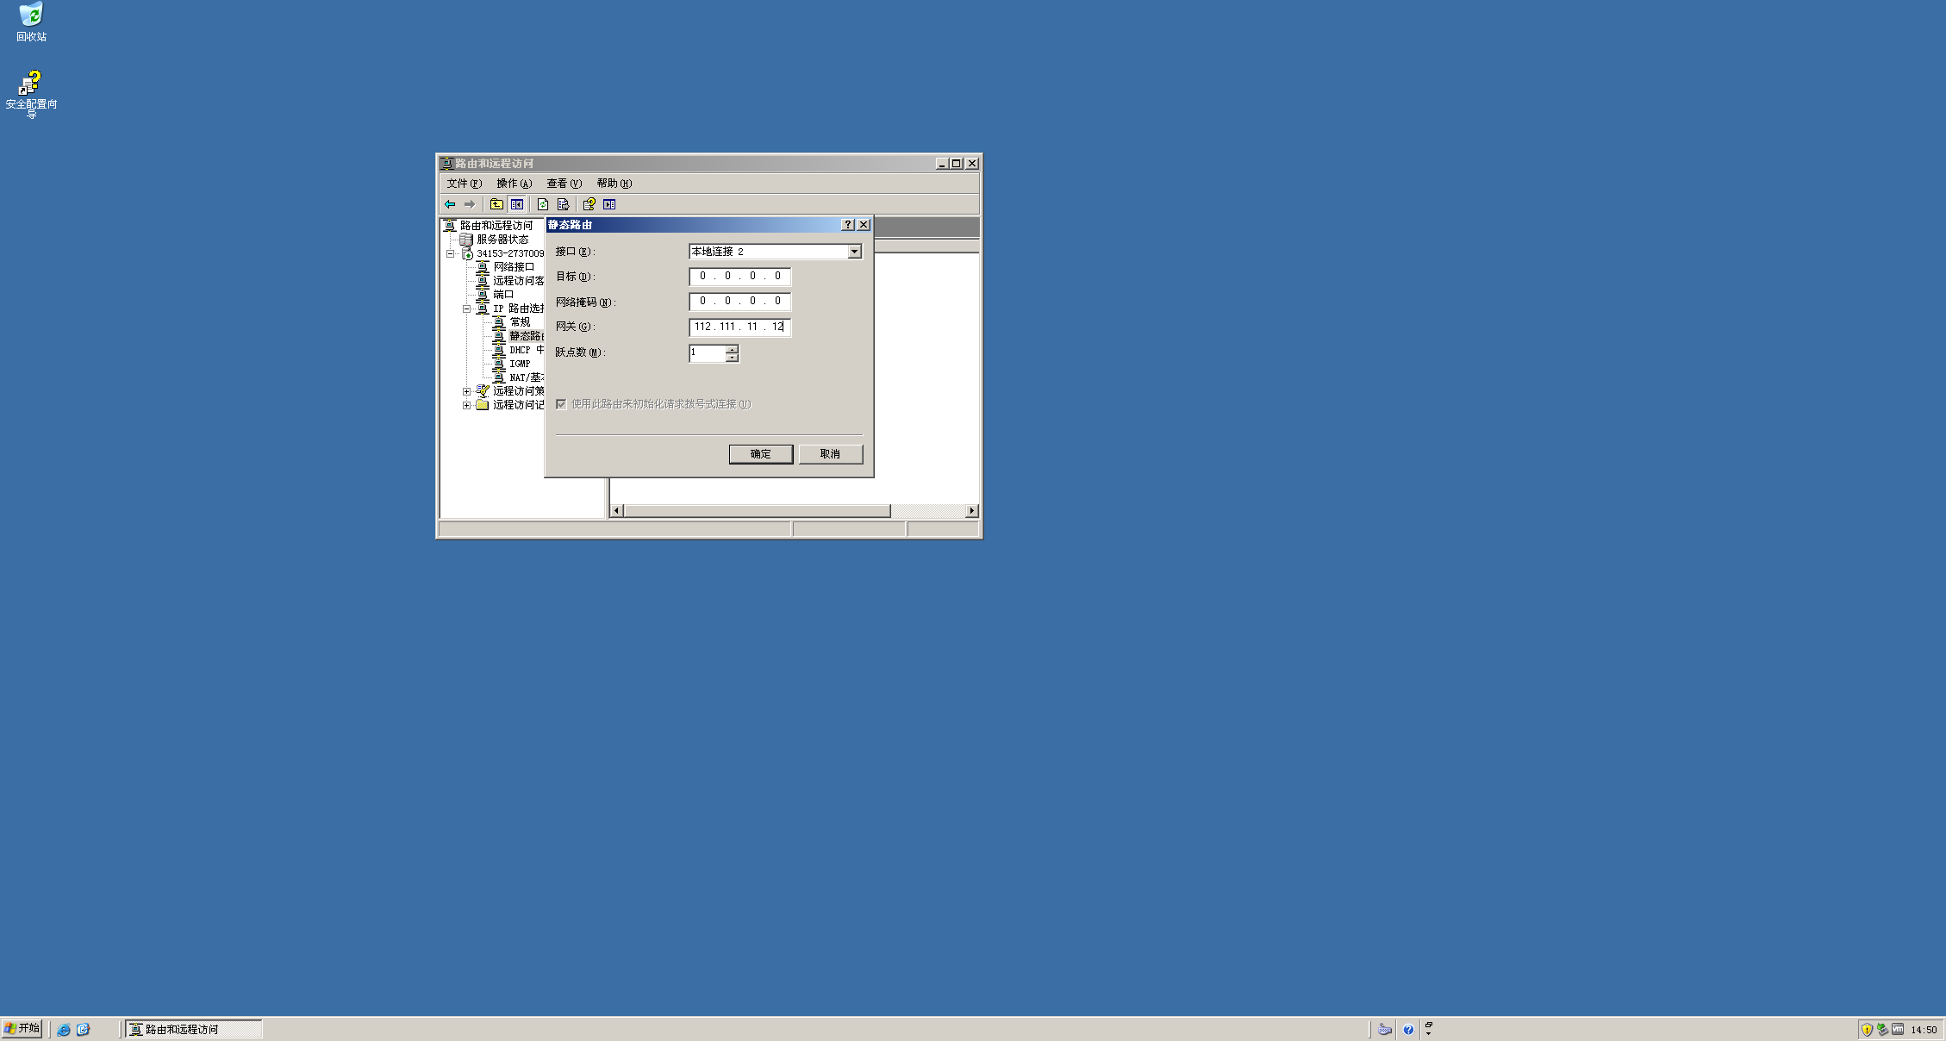Click the Export list toolbar icon

pyautogui.click(x=563, y=204)
